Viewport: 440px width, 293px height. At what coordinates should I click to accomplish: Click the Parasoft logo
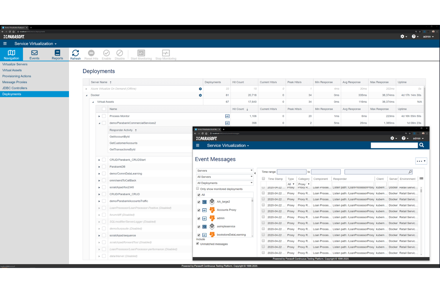point(14,37)
